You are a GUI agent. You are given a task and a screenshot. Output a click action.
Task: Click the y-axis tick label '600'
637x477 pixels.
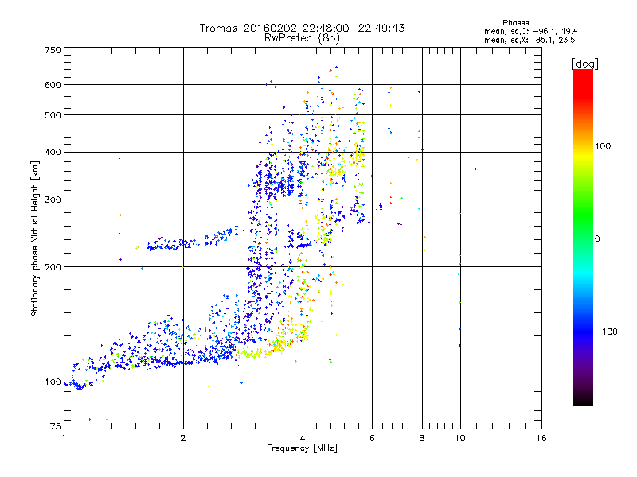(53, 85)
